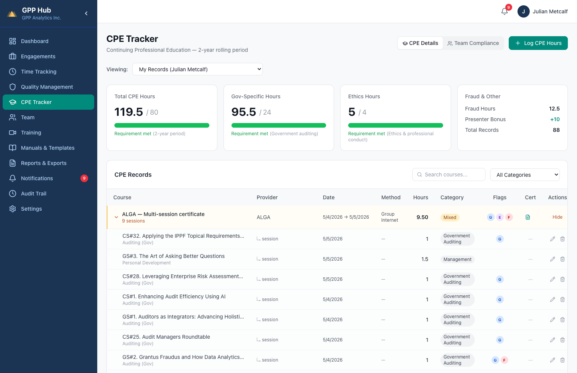This screenshot has height=373, width=577.
Task: Hide the ALGA certificate sessions
Action: tap(558, 217)
